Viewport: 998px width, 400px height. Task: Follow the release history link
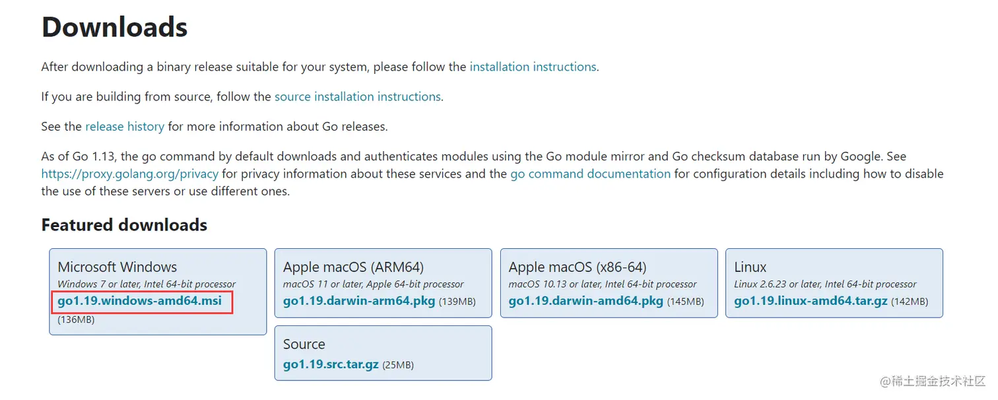pos(124,126)
